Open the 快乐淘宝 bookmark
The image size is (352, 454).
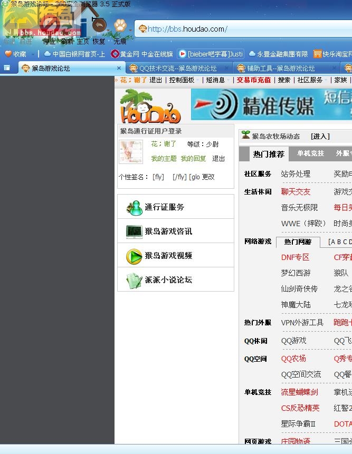(x=332, y=54)
